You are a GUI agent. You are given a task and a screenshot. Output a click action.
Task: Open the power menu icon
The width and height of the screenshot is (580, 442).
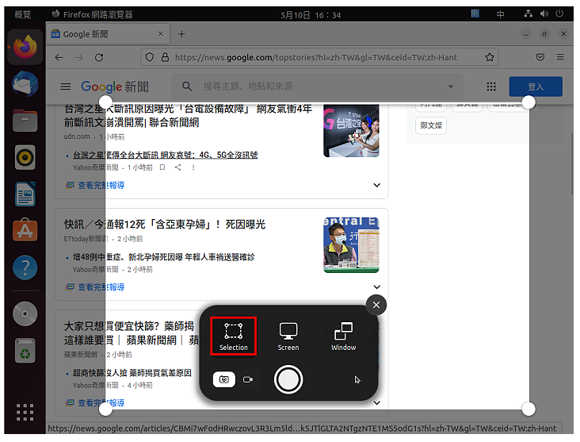coord(559,14)
